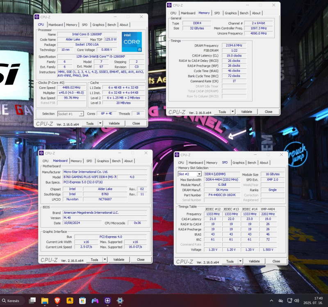
Task: Show hidden system tray icons
Action: coord(271,300)
